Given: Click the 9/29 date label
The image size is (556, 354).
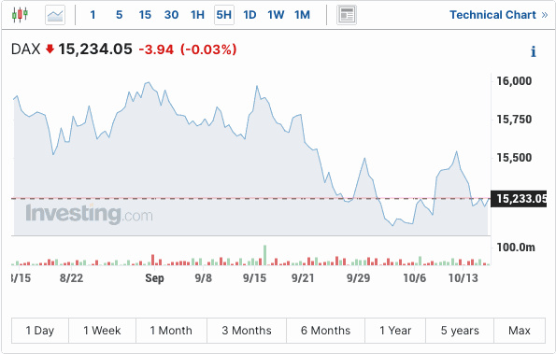Looking at the screenshot, I should click(x=359, y=278).
